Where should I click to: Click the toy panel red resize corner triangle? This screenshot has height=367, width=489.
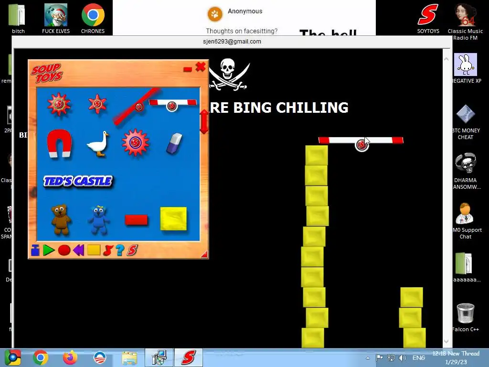204,254
